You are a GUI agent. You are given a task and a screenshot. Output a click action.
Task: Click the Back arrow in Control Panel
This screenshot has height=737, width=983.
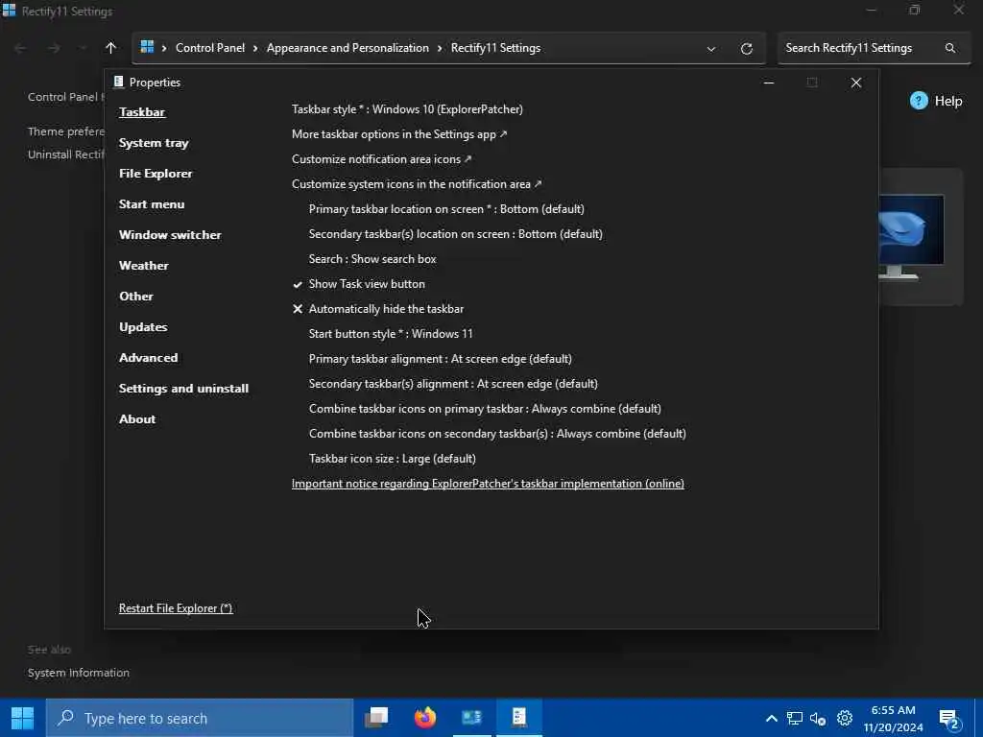[20, 48]
